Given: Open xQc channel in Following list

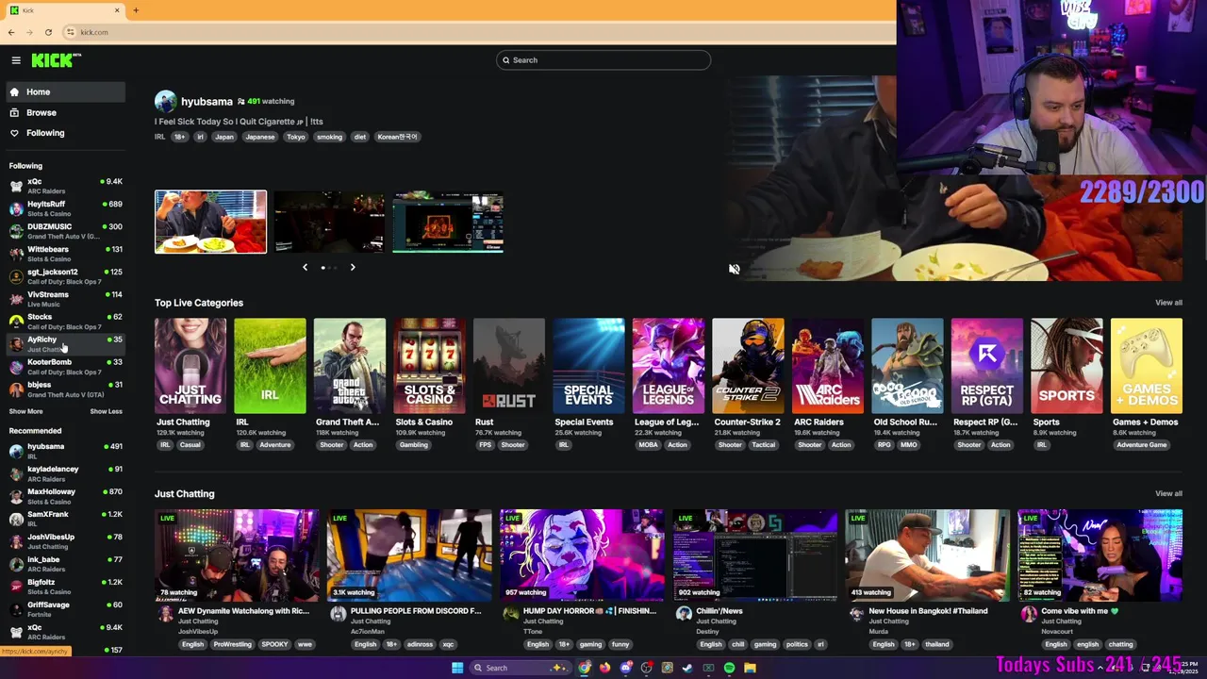Looking at the screenshot, I should [x=64, y=186].
